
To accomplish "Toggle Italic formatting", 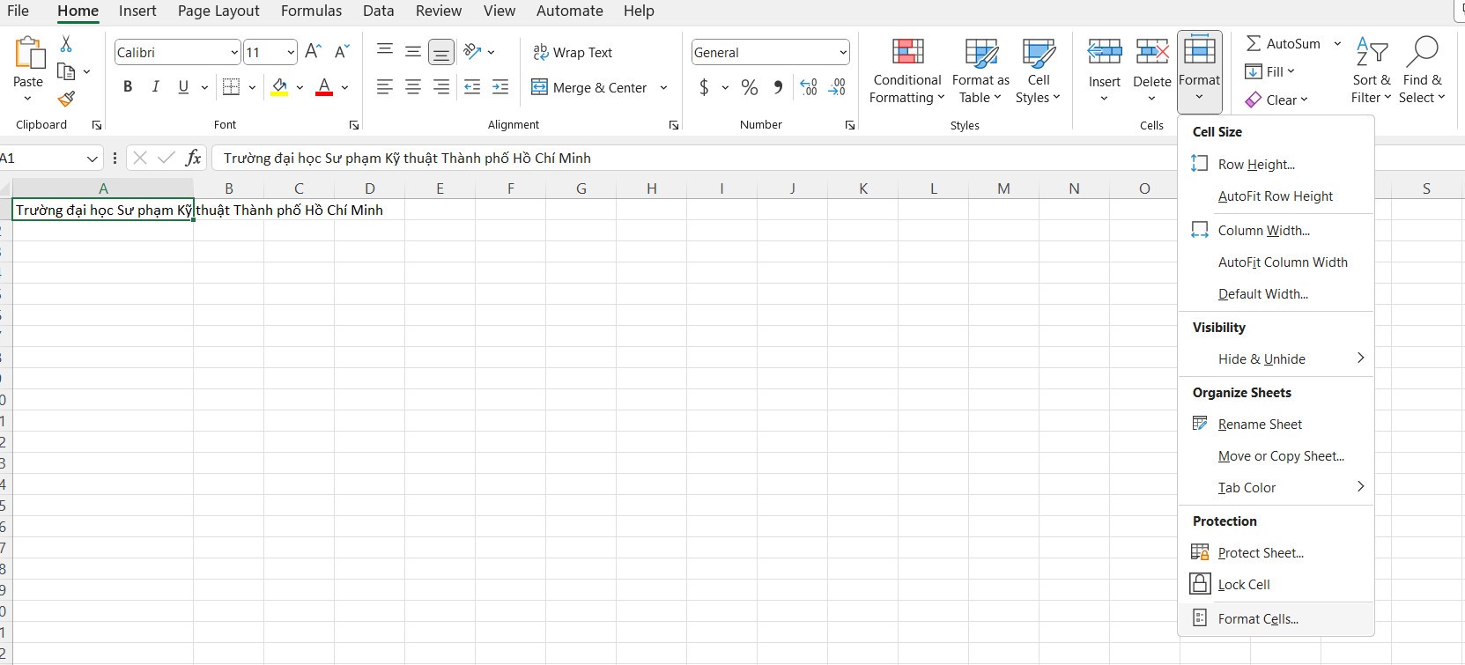I will pyautogui.click(x=155, y=86).
